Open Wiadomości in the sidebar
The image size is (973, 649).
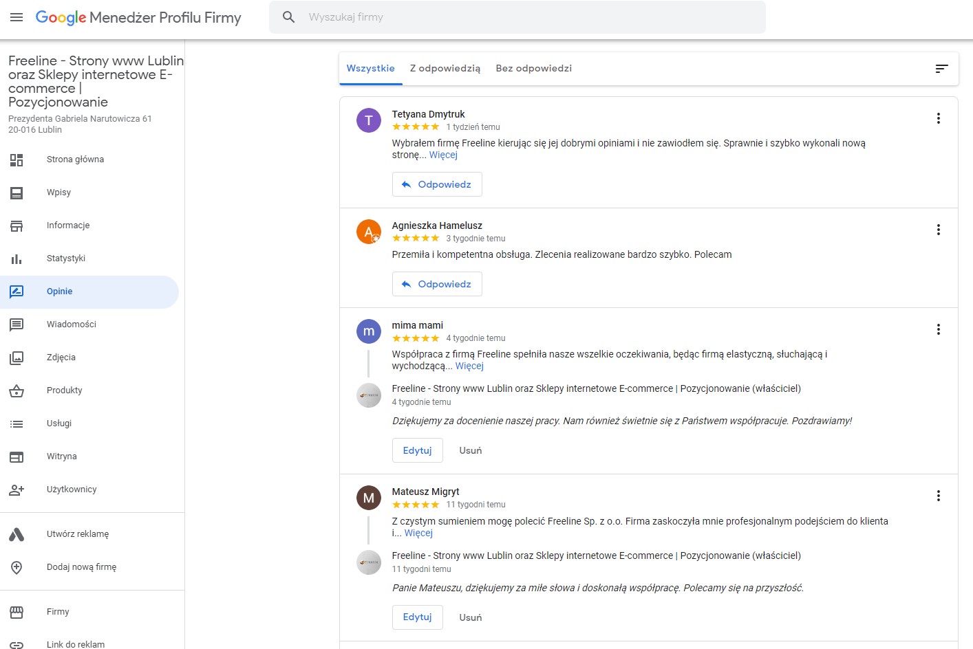tap(72, 324)
